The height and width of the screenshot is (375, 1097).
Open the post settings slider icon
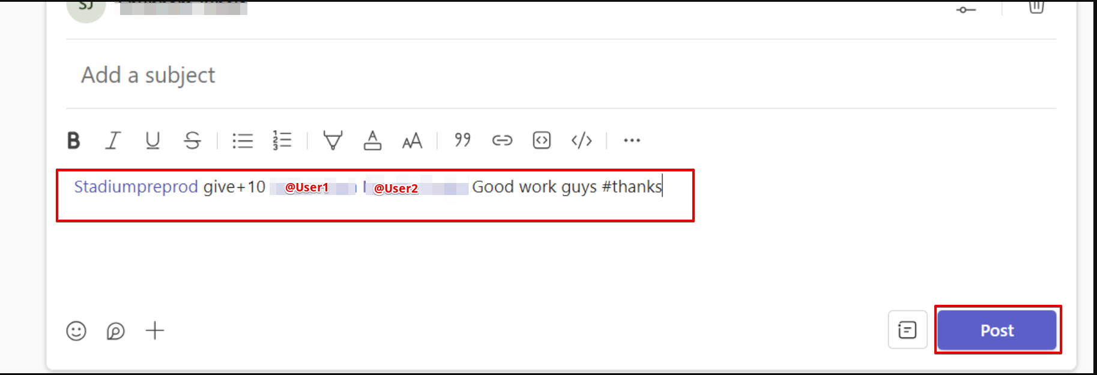click(966, 10)
